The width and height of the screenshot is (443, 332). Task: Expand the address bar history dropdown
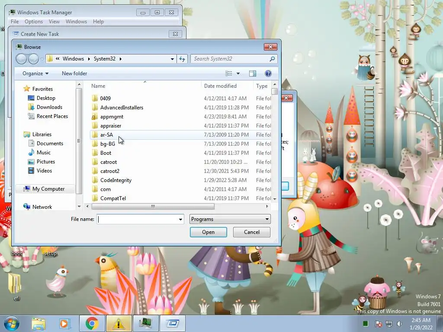tap(172, 59)
